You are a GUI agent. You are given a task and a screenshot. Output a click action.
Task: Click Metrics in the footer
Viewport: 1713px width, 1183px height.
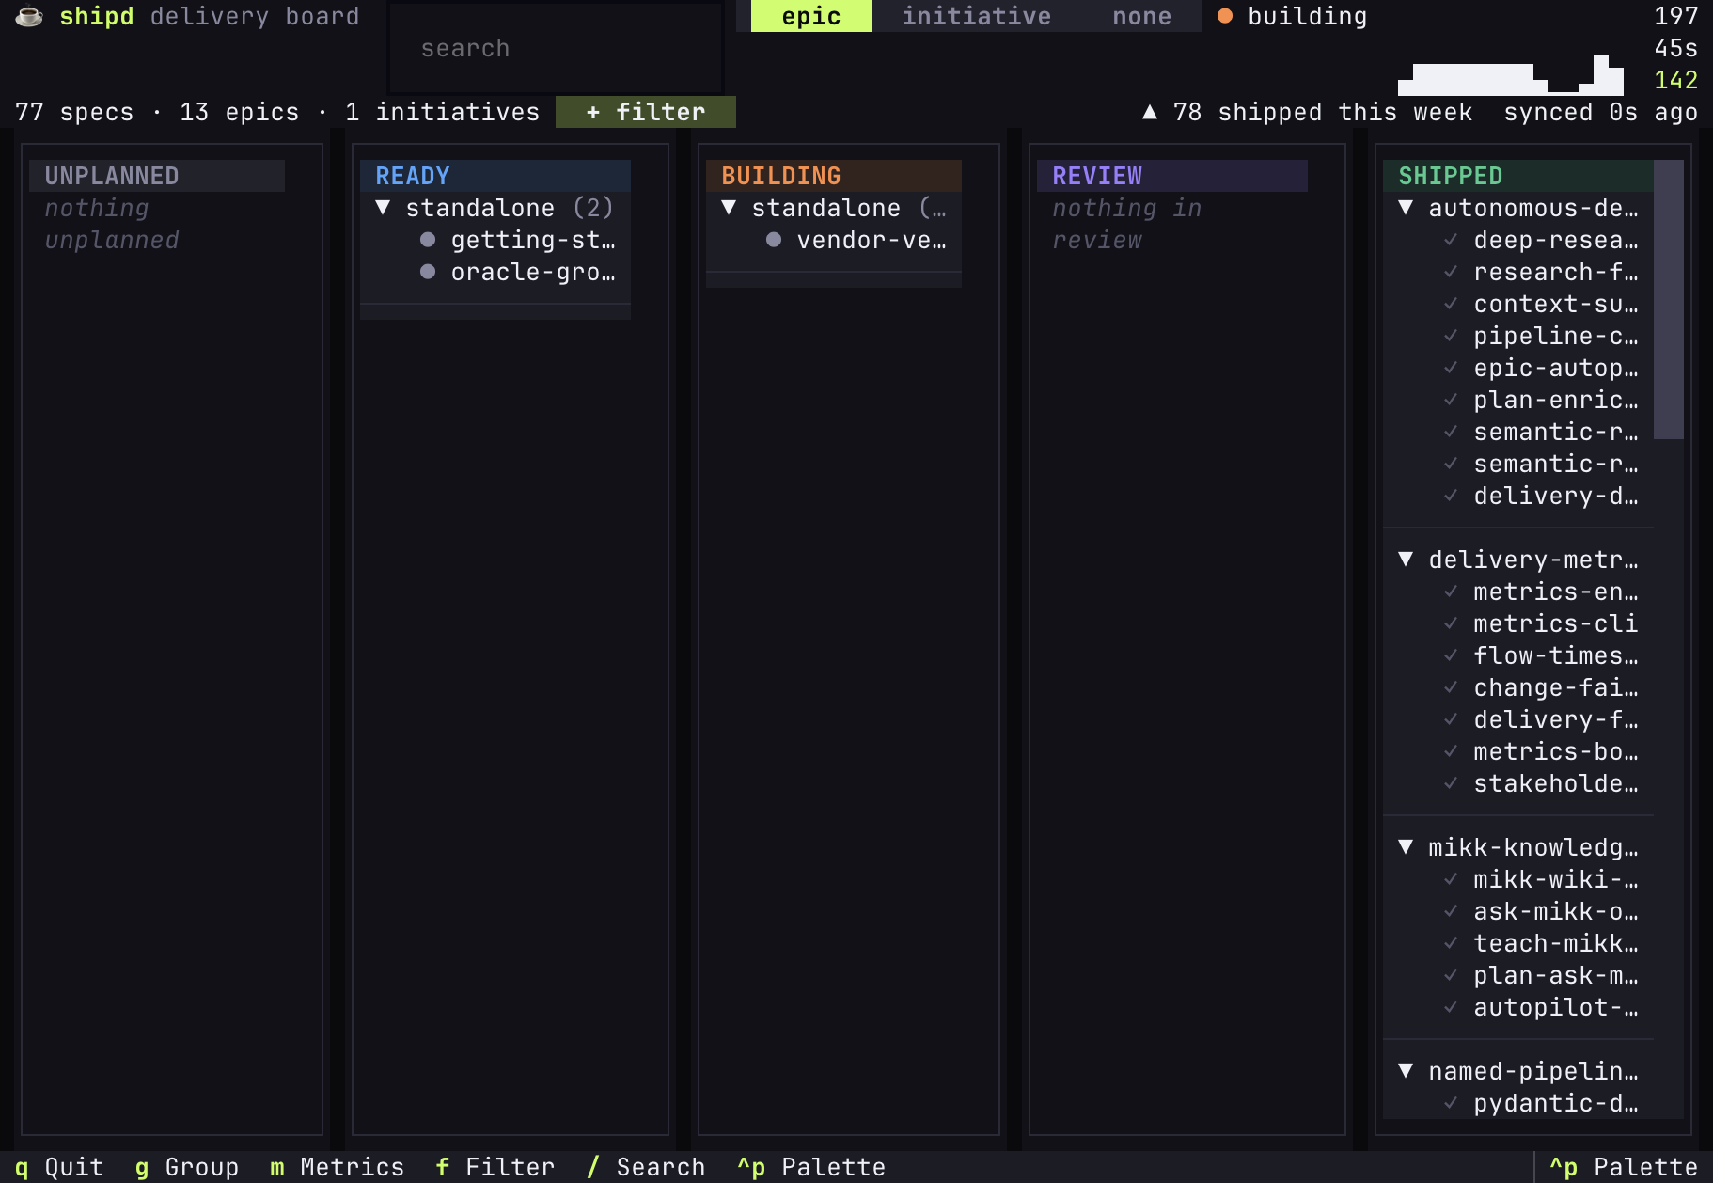pyautogui.click(x=337, y=1167)
